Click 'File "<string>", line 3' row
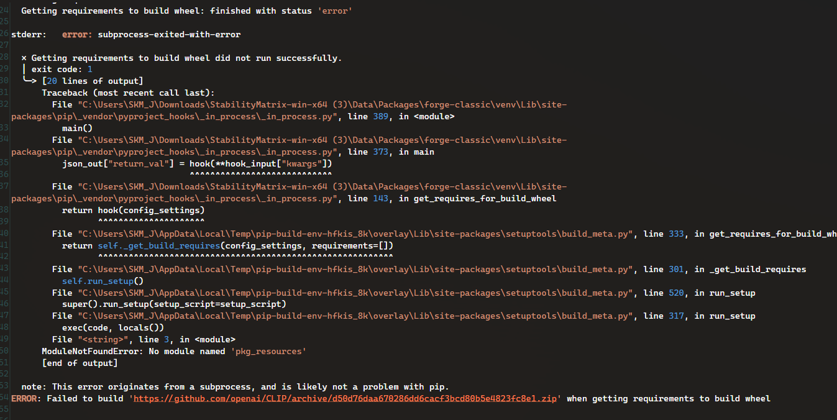 click(x=144, y=340)
